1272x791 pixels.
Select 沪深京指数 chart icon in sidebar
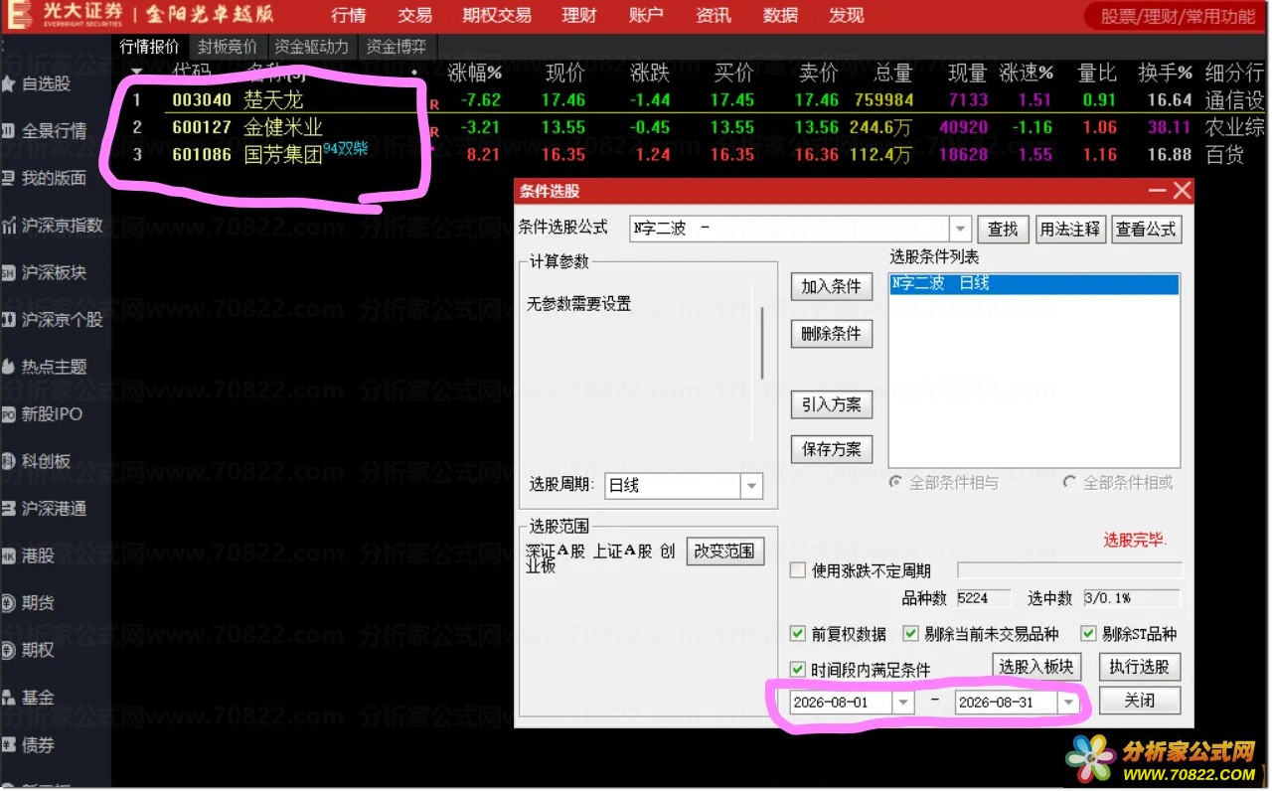click(x=8, y=226)
